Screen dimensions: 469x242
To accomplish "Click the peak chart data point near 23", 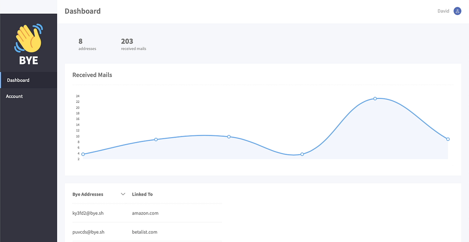I will pos(375,98).
